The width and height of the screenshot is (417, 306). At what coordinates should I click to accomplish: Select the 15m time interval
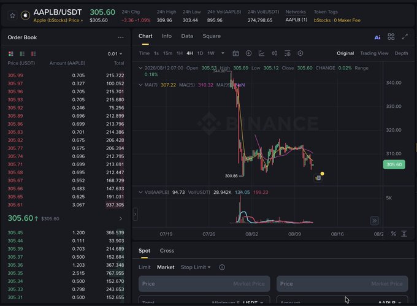(167, 53)
